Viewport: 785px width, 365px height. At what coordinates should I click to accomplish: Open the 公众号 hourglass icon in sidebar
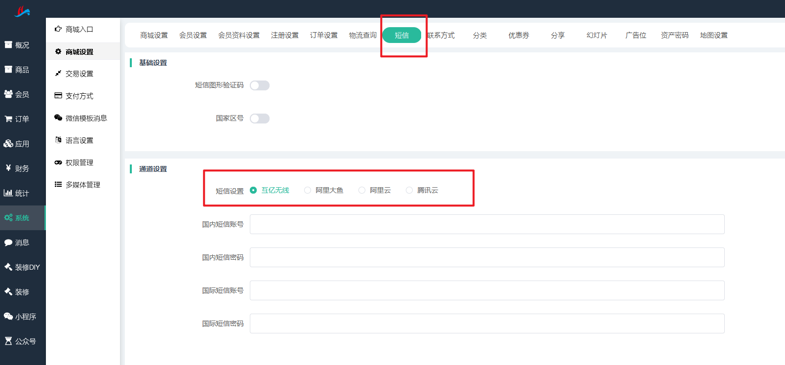click(x=8, y=341)
